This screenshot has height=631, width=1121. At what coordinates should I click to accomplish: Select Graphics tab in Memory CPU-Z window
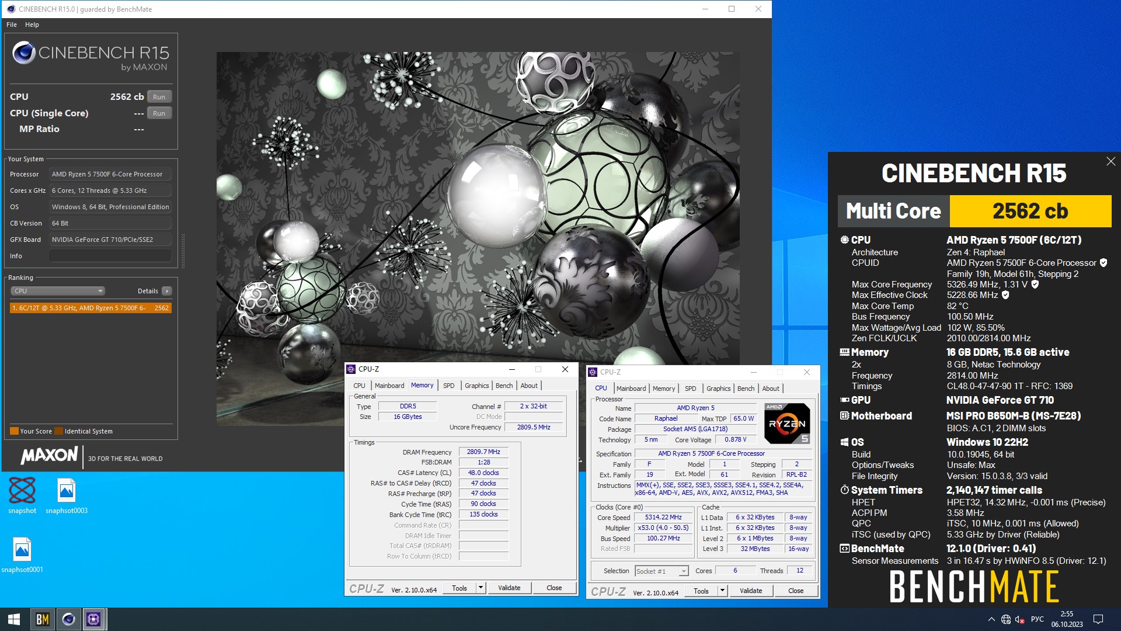point(476,386)
